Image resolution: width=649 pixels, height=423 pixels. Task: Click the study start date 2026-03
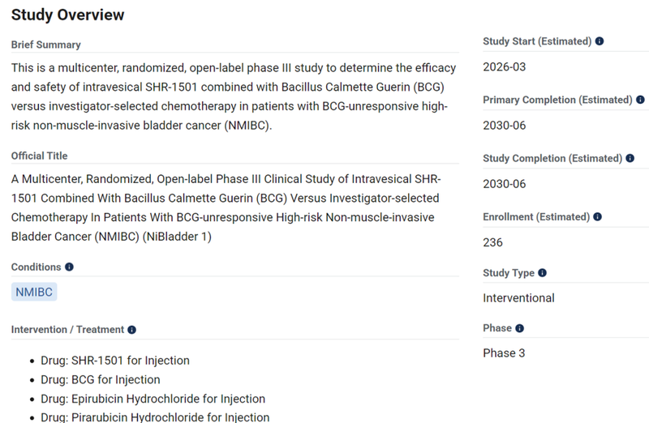tap(504, 66)
